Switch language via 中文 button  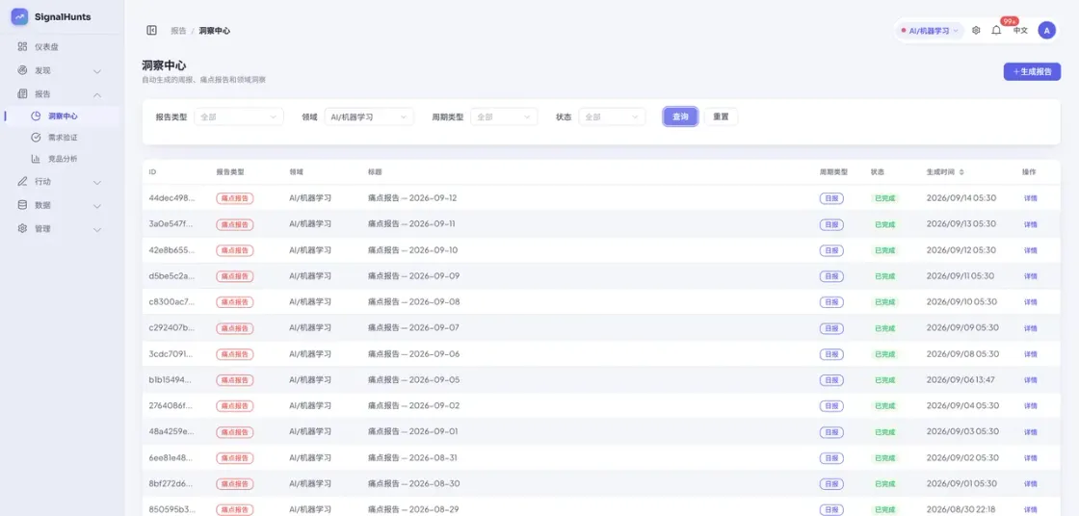coord(1020,30)
